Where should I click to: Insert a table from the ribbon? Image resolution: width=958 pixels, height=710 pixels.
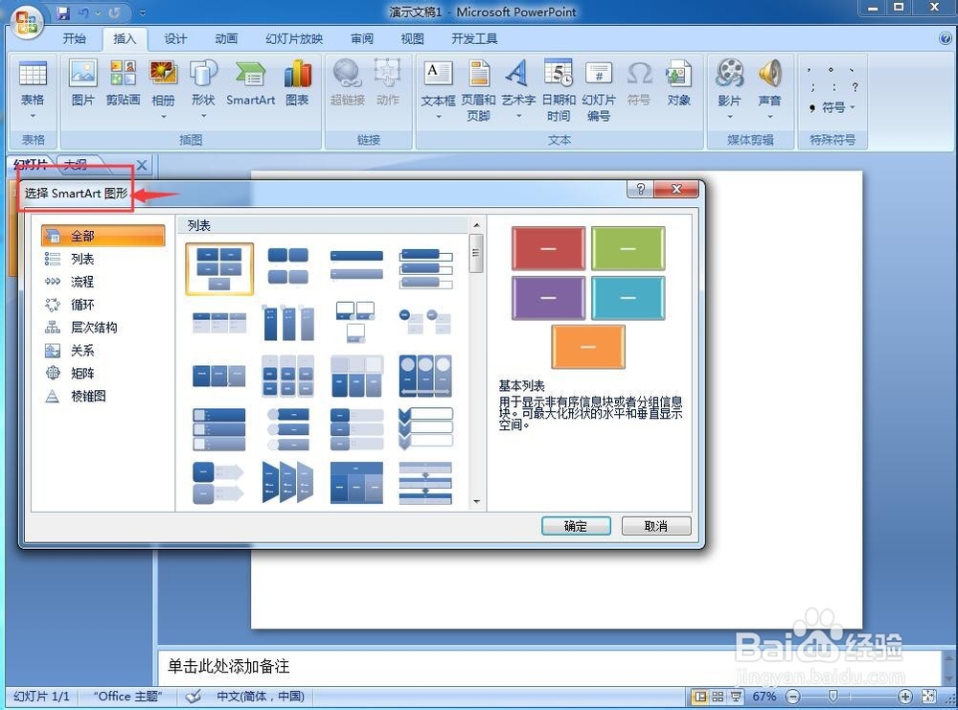(x=33, y=90)
